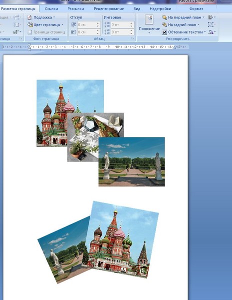
Task: Click the Цвет страницы paint bucket icon
Action: click(x=30, y=24)
